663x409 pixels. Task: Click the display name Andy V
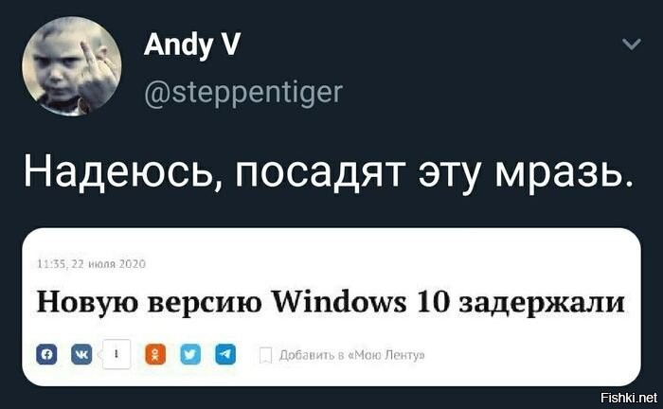click(192, 45)
